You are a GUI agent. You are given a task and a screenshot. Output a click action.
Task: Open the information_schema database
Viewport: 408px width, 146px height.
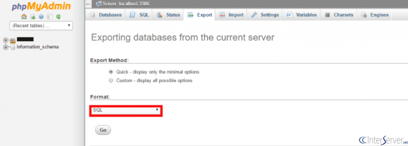click(x=37, y=47)
